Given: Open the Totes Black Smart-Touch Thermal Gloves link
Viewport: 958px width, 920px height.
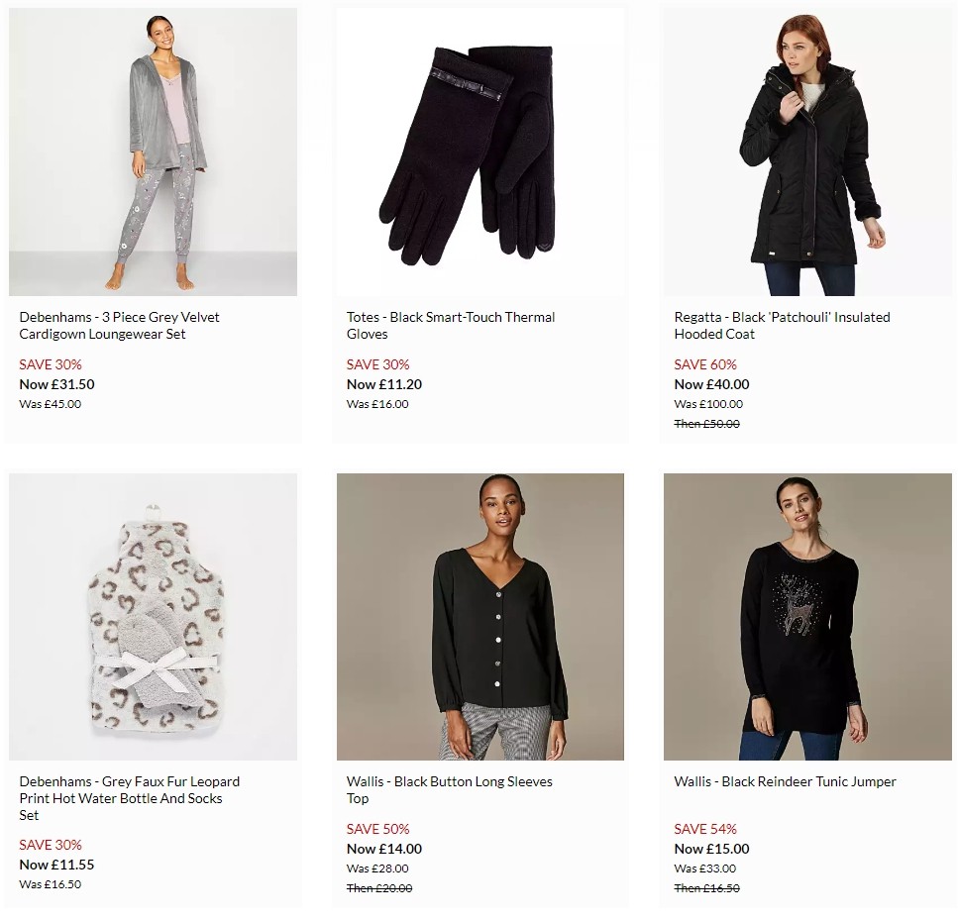Looking at the screenshot, I should (451, 325).
